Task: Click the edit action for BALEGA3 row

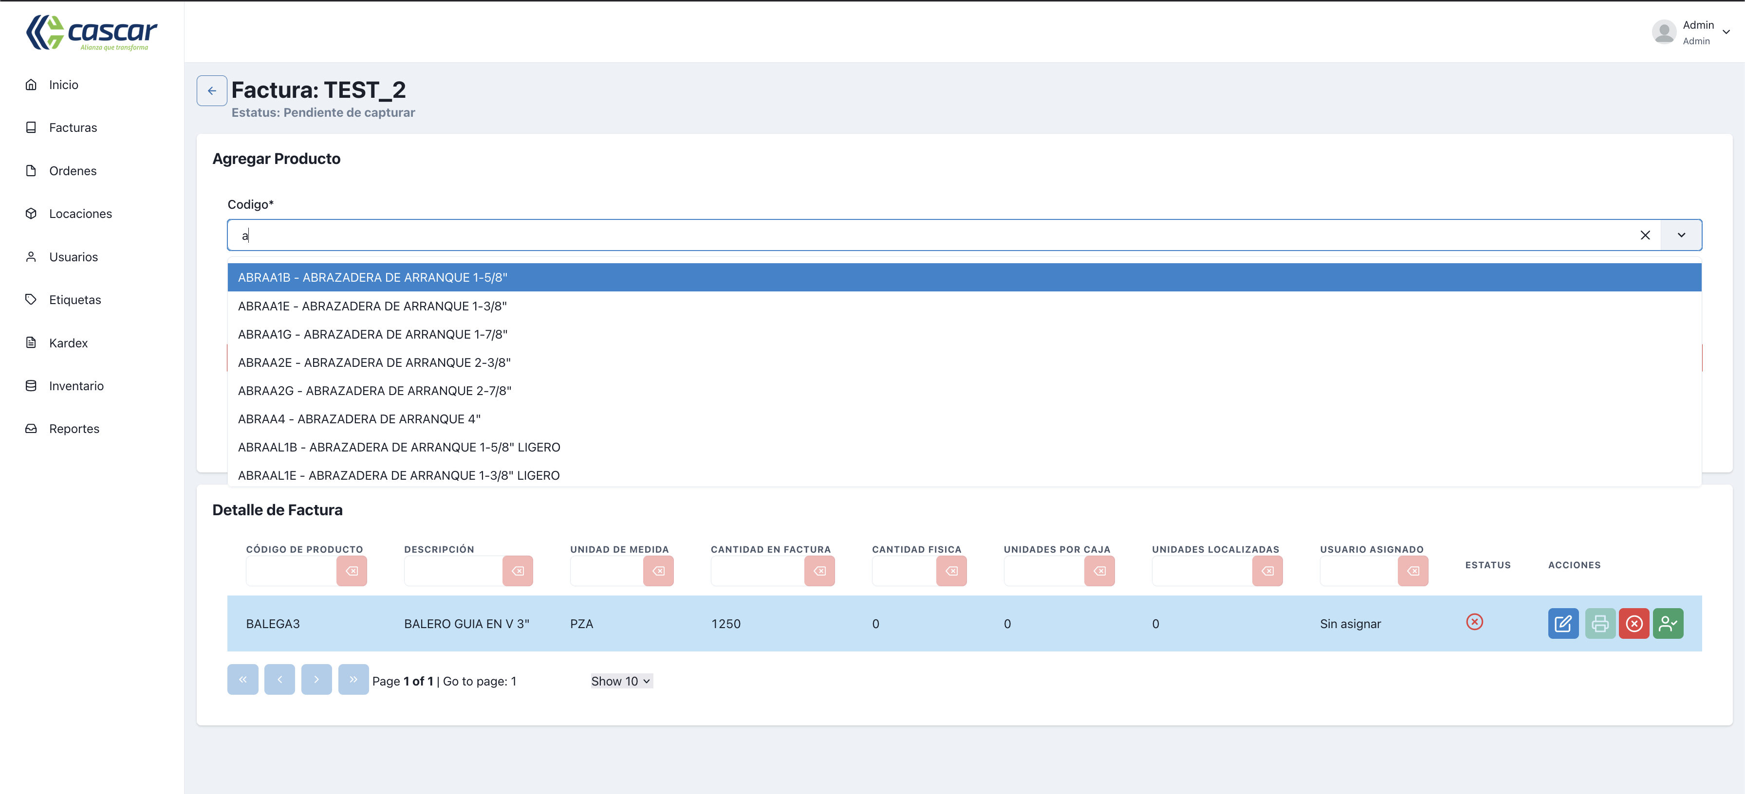Action: click(x=1563, y=623)
